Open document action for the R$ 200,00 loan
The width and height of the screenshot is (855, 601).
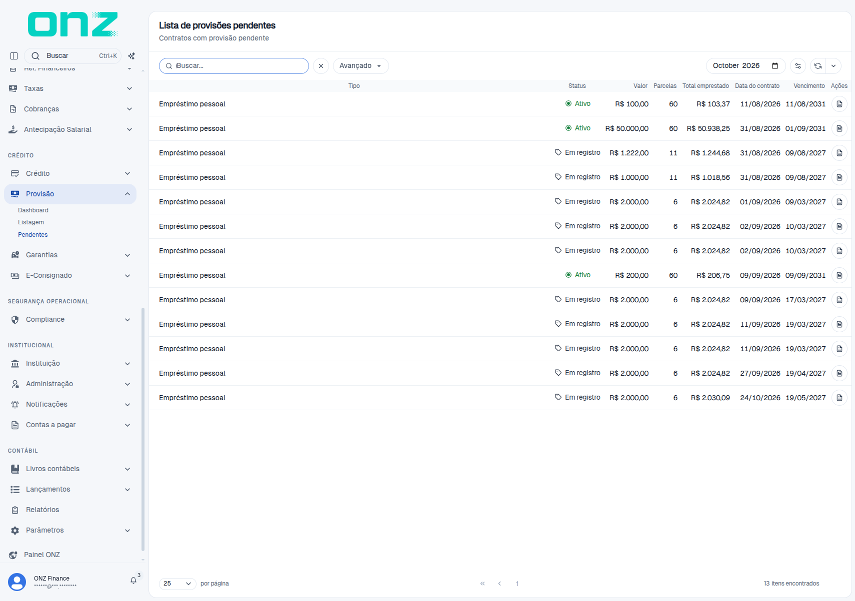pos(839,275)
